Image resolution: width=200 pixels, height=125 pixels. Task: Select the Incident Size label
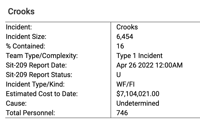pos(26,37)
